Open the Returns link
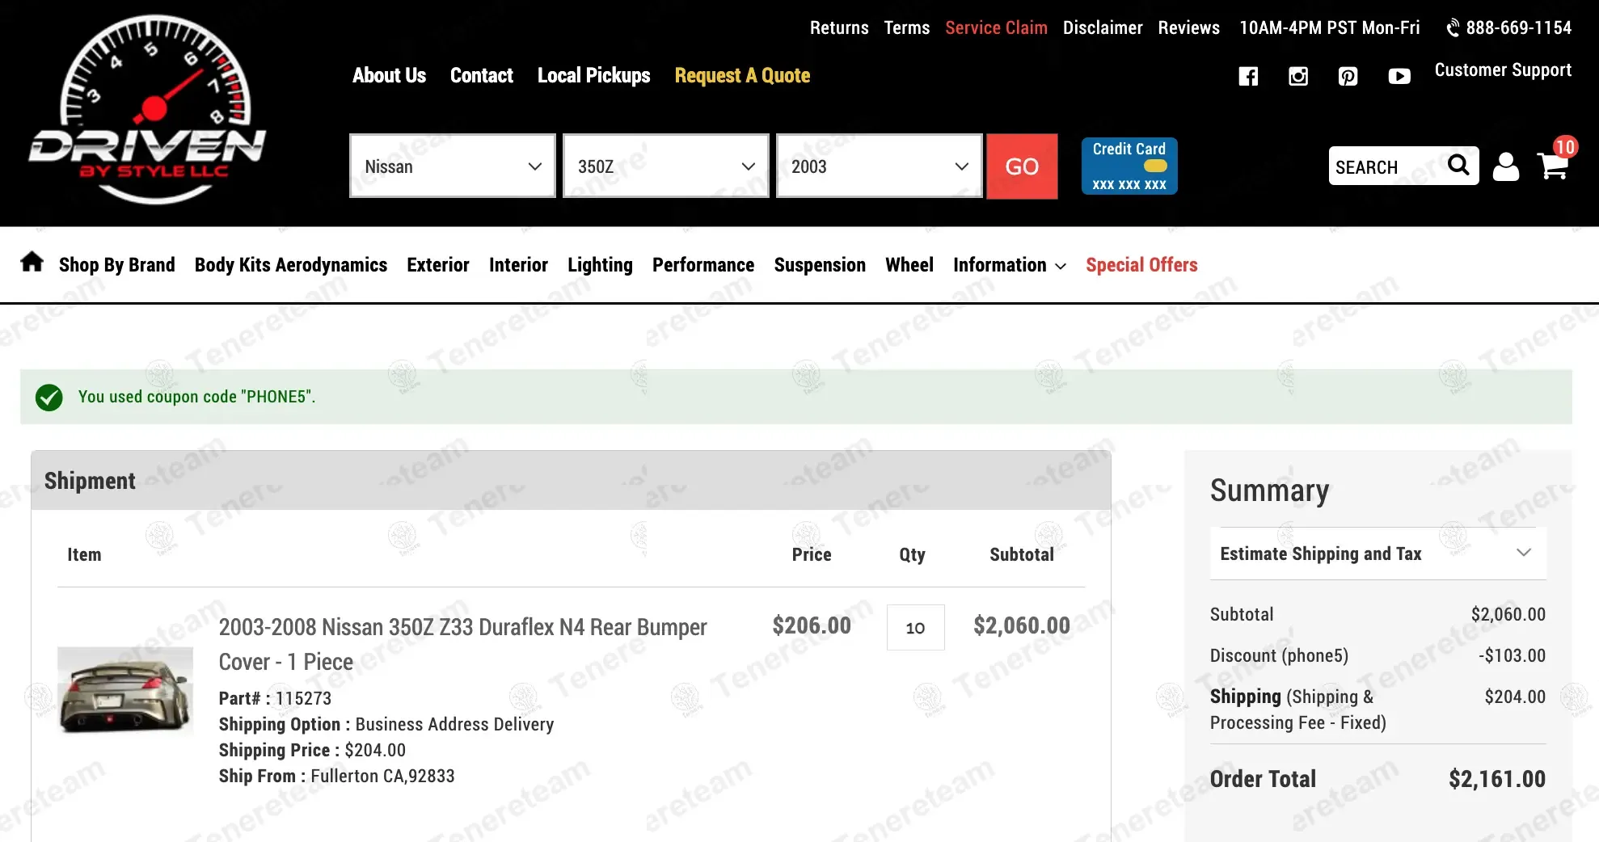1599x842 pixels. (839, 27)
